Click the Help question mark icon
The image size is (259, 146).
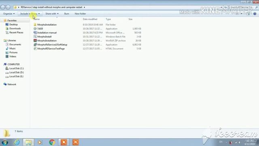click(x=255, y=14)
